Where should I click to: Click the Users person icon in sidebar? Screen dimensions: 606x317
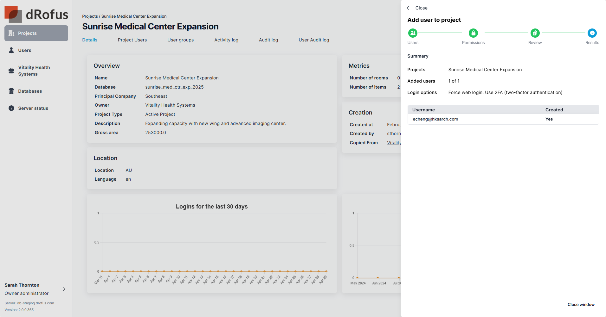[x=11, y=50]
